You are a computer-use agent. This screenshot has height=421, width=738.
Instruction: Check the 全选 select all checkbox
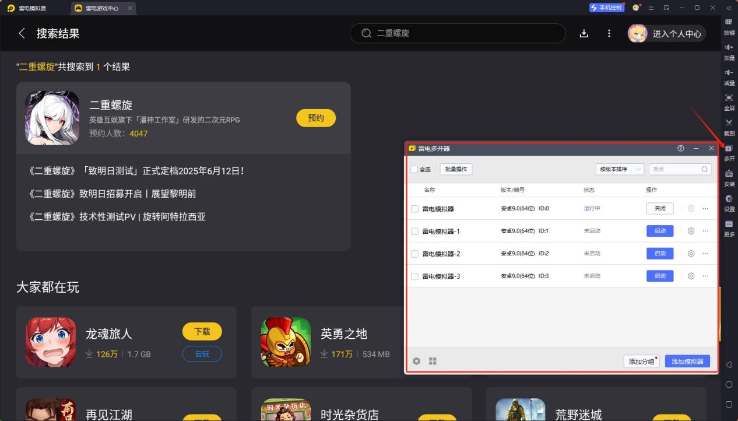[414, 169]
